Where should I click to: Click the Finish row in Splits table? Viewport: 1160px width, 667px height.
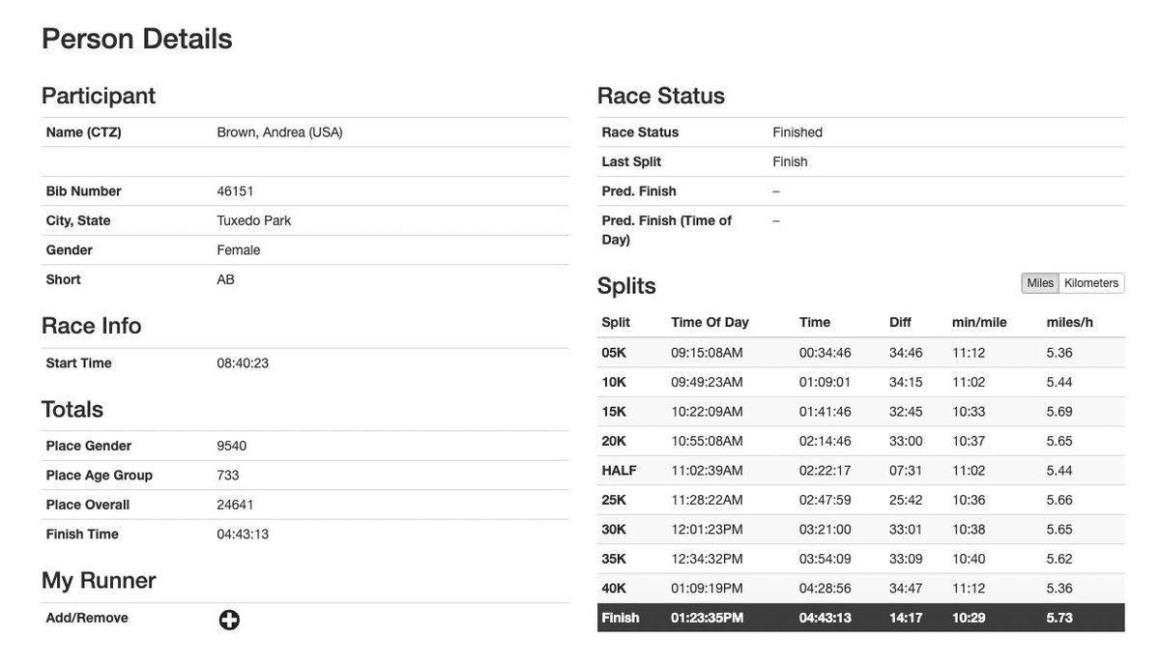[x=860, y=617]
